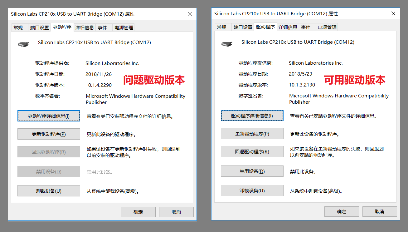The height and width of the screenshot is (232, 408).
Task: Click driver version 10.1.3.2130 text
Action: point(302,85)
